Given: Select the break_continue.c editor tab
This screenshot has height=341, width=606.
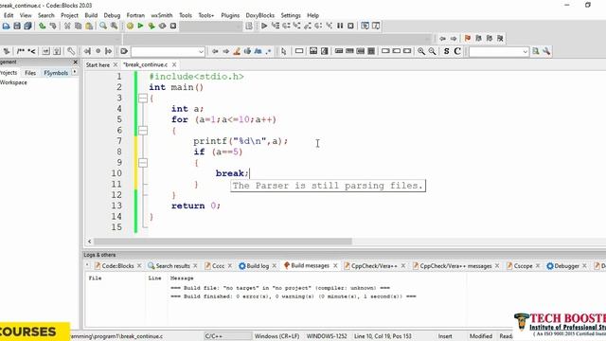Looking at the screenshot, I should click(x=146, y=64).
